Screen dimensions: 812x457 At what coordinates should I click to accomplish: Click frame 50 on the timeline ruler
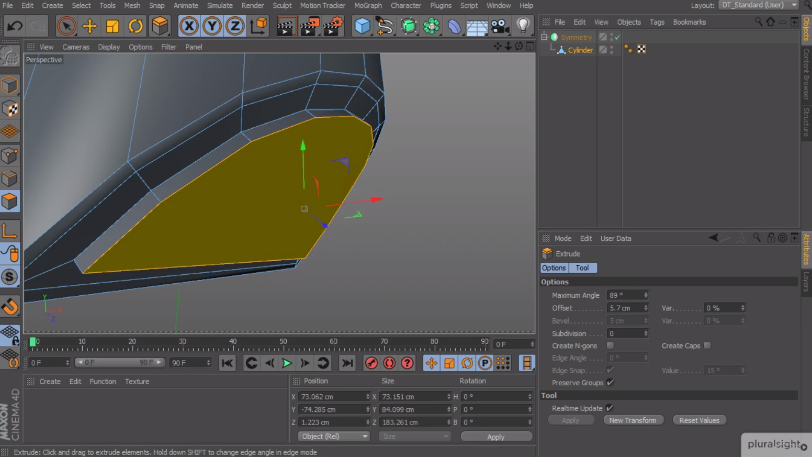[283, 343]
